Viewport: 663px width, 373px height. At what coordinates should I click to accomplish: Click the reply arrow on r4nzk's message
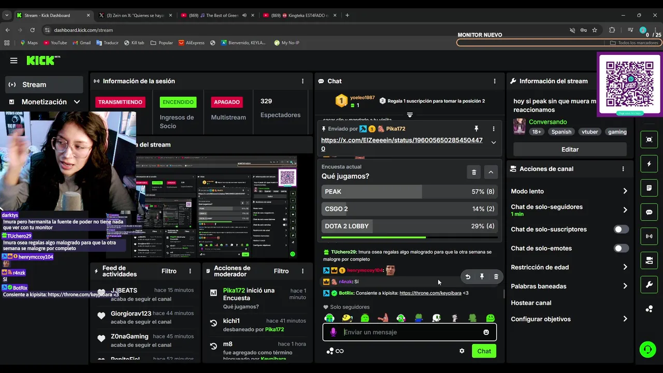pos(468,277)
